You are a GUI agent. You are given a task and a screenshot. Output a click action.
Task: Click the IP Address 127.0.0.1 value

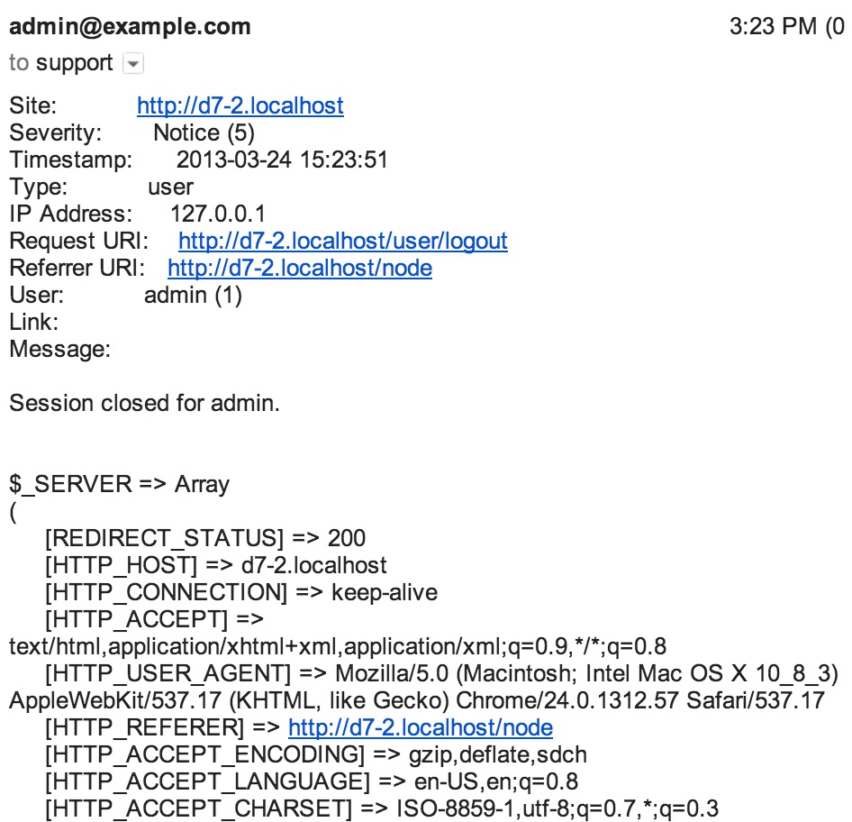(x=218, y=214)
